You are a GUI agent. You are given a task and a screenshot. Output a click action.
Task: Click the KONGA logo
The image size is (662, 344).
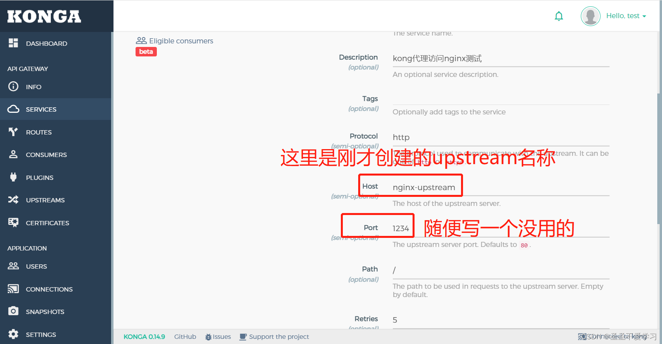coord(44,16)
